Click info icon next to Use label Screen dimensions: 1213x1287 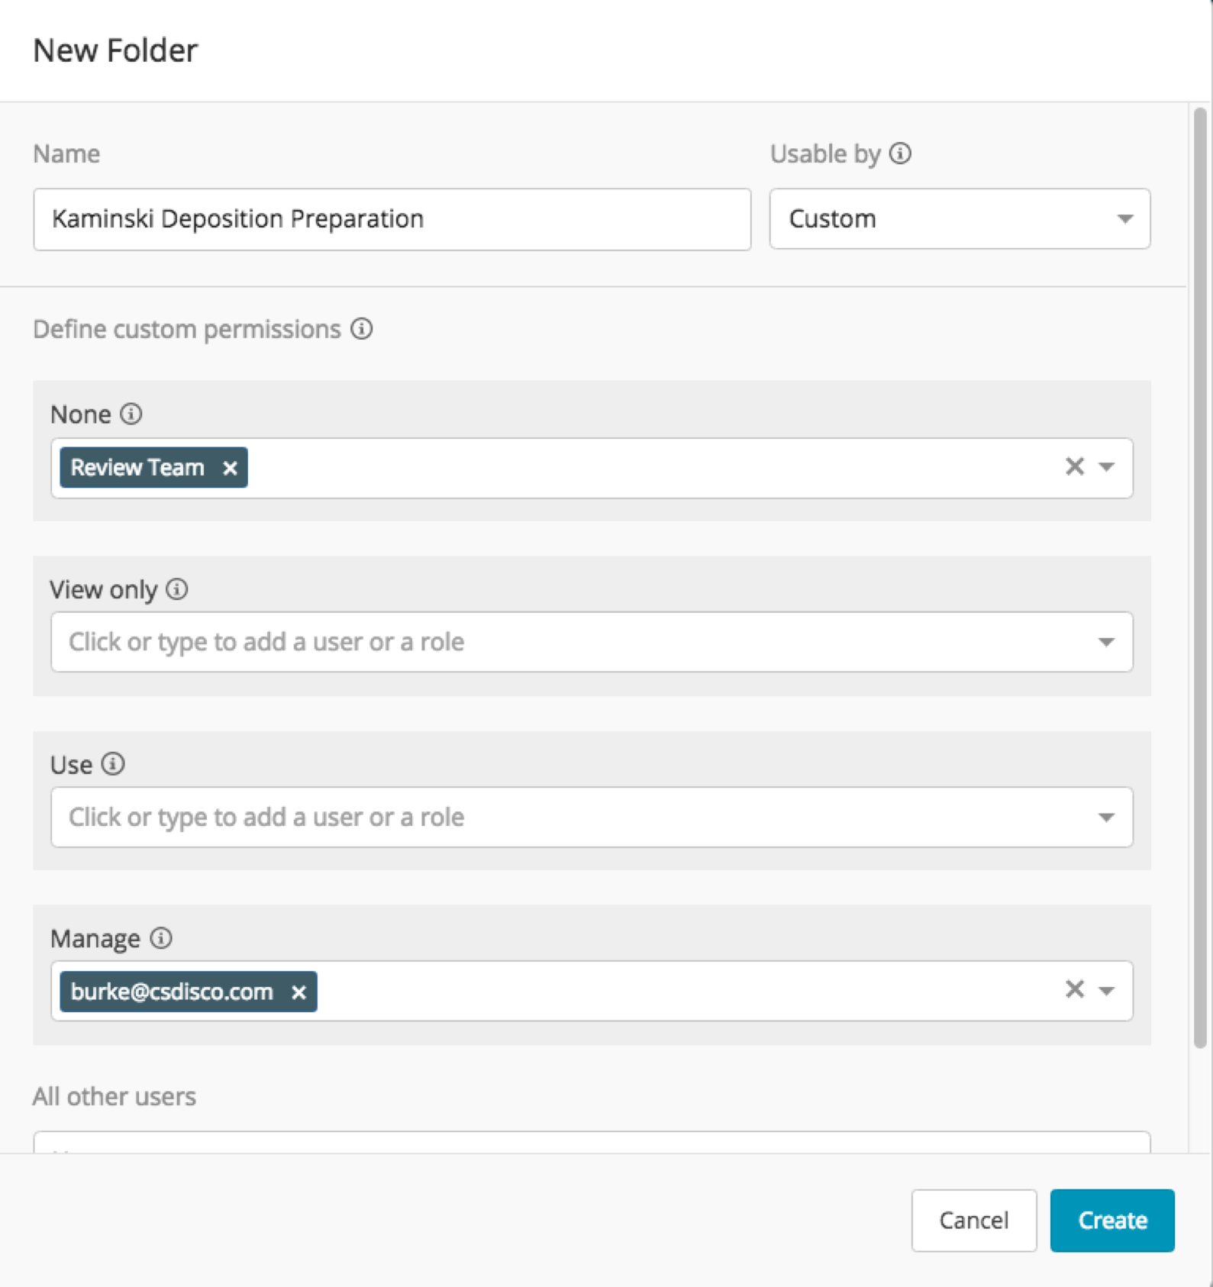coord(113,764)
